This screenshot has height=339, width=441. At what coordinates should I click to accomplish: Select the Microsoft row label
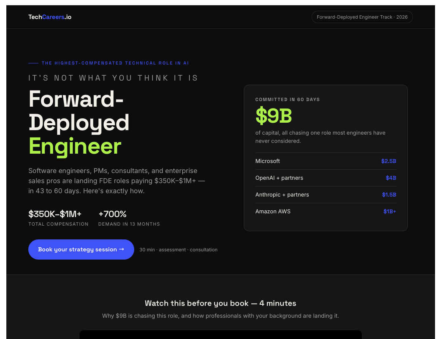(267, 161)
